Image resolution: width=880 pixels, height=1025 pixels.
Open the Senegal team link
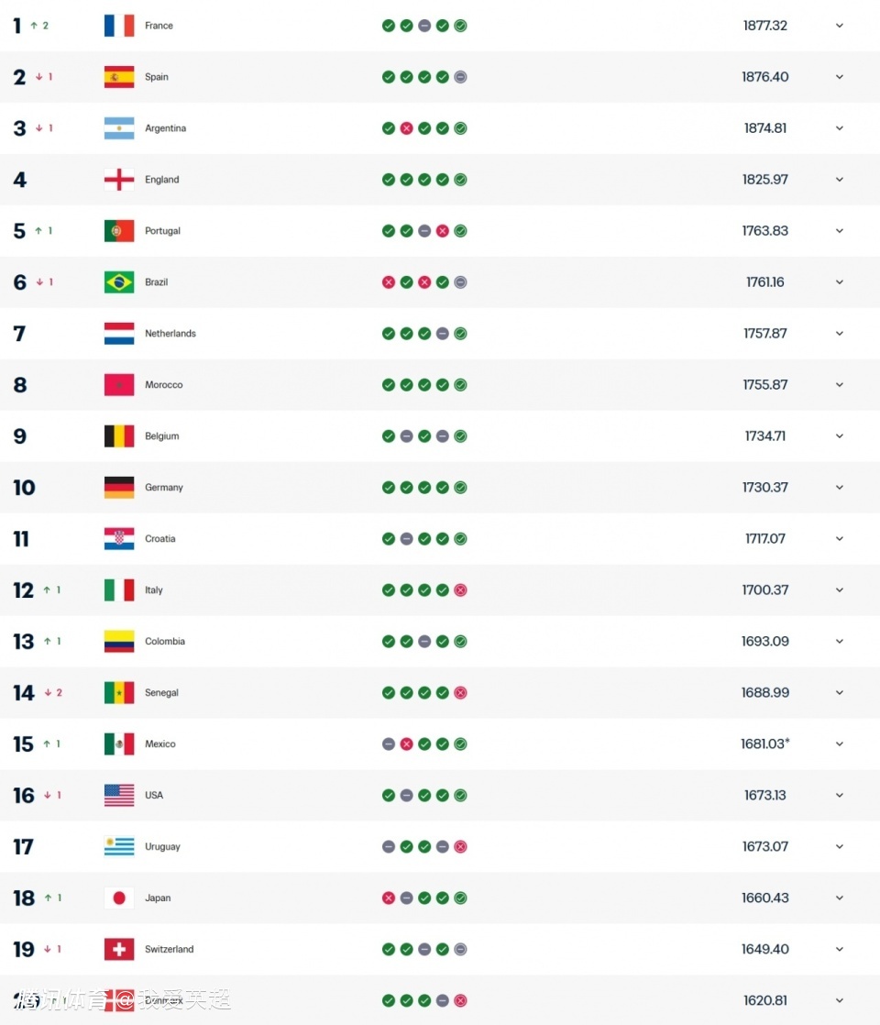[x=161, y=693]
